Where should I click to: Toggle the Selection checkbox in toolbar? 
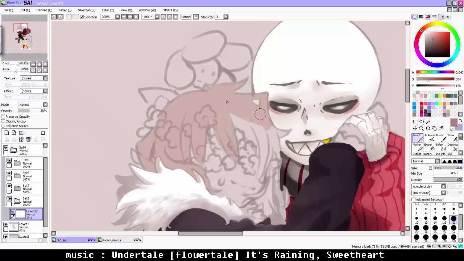82,17
